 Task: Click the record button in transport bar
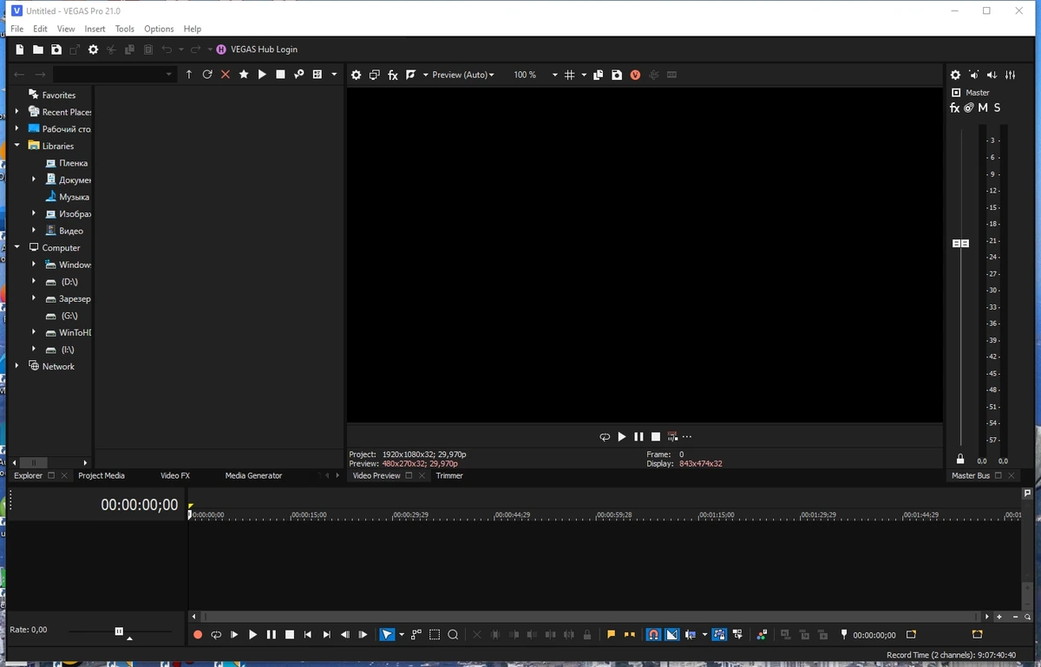[198, 635]
